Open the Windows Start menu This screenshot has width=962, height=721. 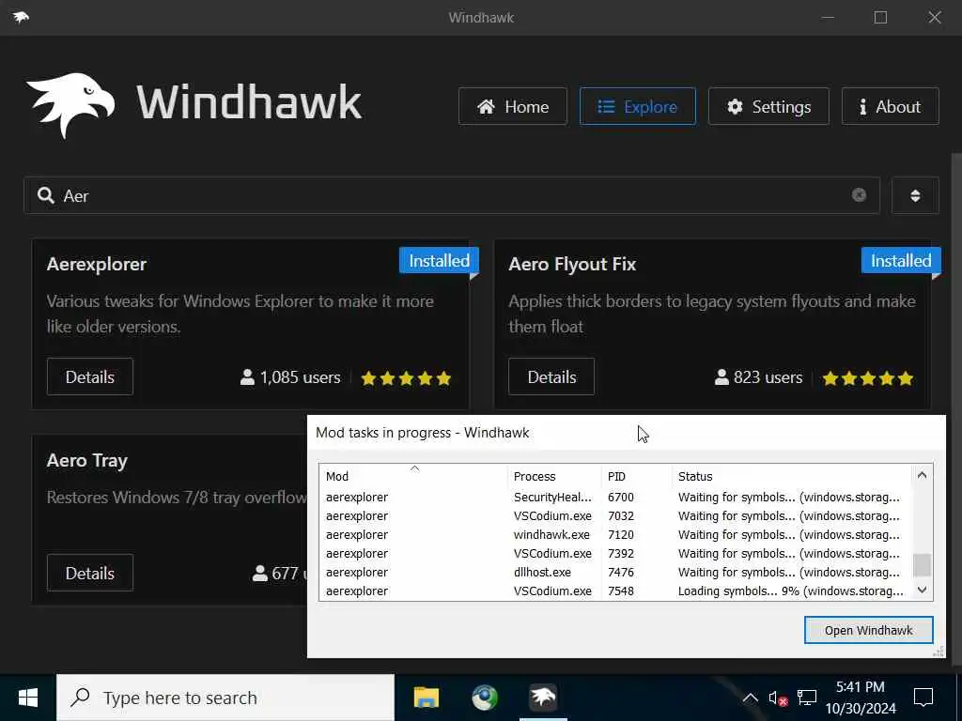27,698
